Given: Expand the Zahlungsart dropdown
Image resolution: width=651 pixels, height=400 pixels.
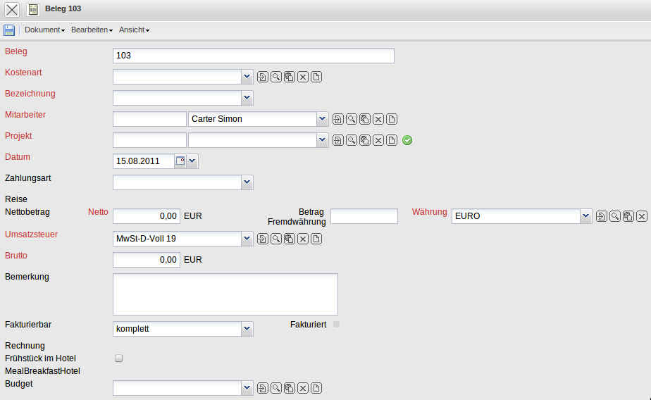Looking at the screenshot, I should [247, 182].
